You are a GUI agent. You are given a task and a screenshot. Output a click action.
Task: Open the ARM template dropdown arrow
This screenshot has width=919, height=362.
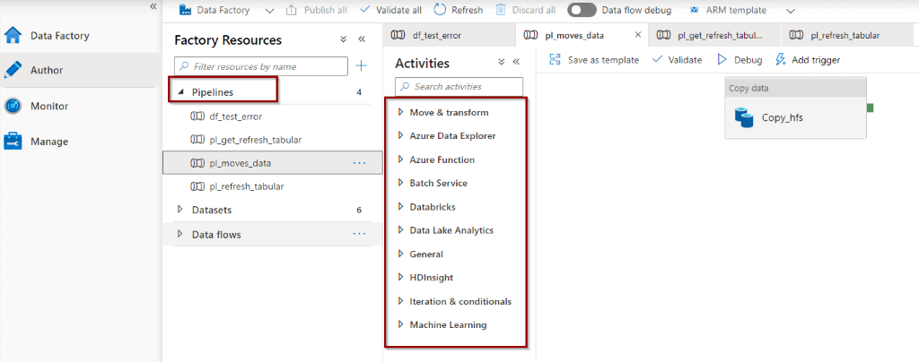pos(791,11)
